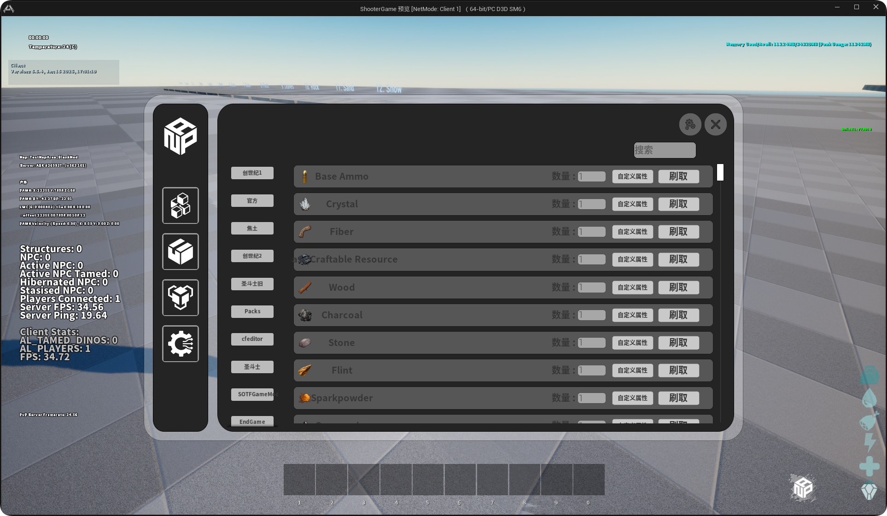Click the settings gears button top right
Image resolution: width=887 pixels, height=516 pixels.
click(690, 124)
